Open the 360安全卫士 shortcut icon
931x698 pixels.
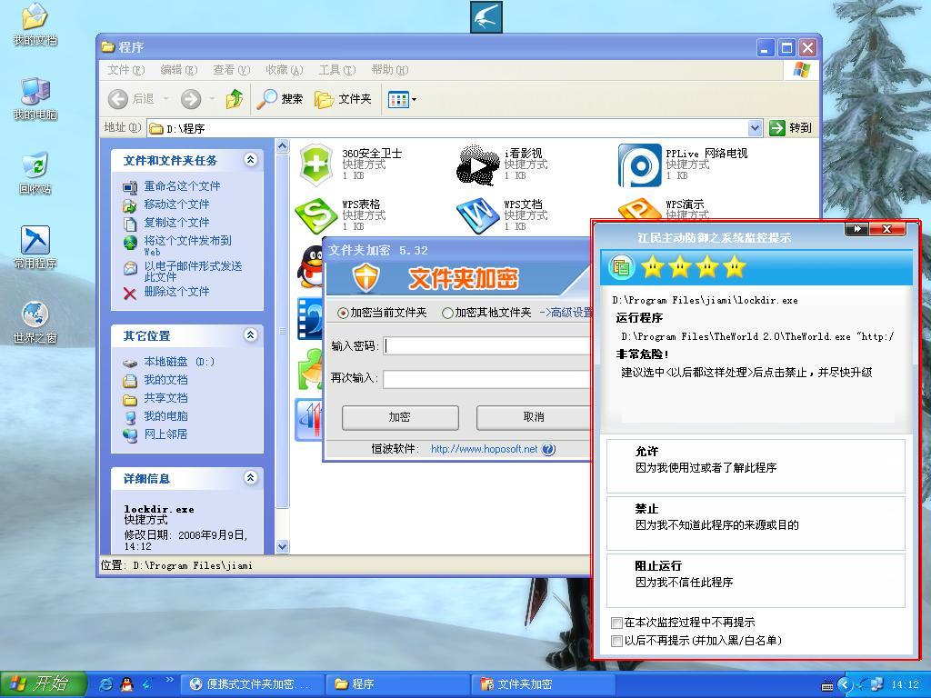315,165
